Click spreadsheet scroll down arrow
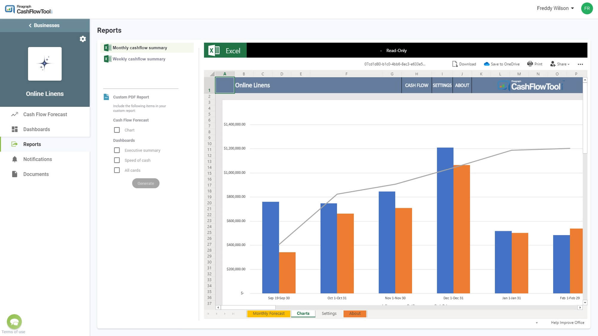 [585, 302]
